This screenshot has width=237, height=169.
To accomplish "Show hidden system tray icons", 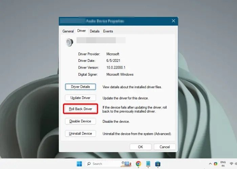I will click(x=210, y=164).
